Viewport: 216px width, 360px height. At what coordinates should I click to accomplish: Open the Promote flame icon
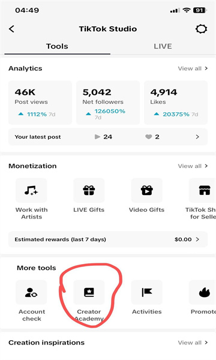(202, 292)
